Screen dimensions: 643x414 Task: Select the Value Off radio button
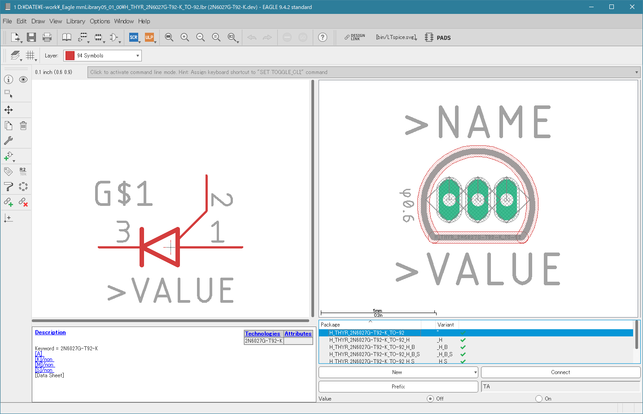(430, 399)
